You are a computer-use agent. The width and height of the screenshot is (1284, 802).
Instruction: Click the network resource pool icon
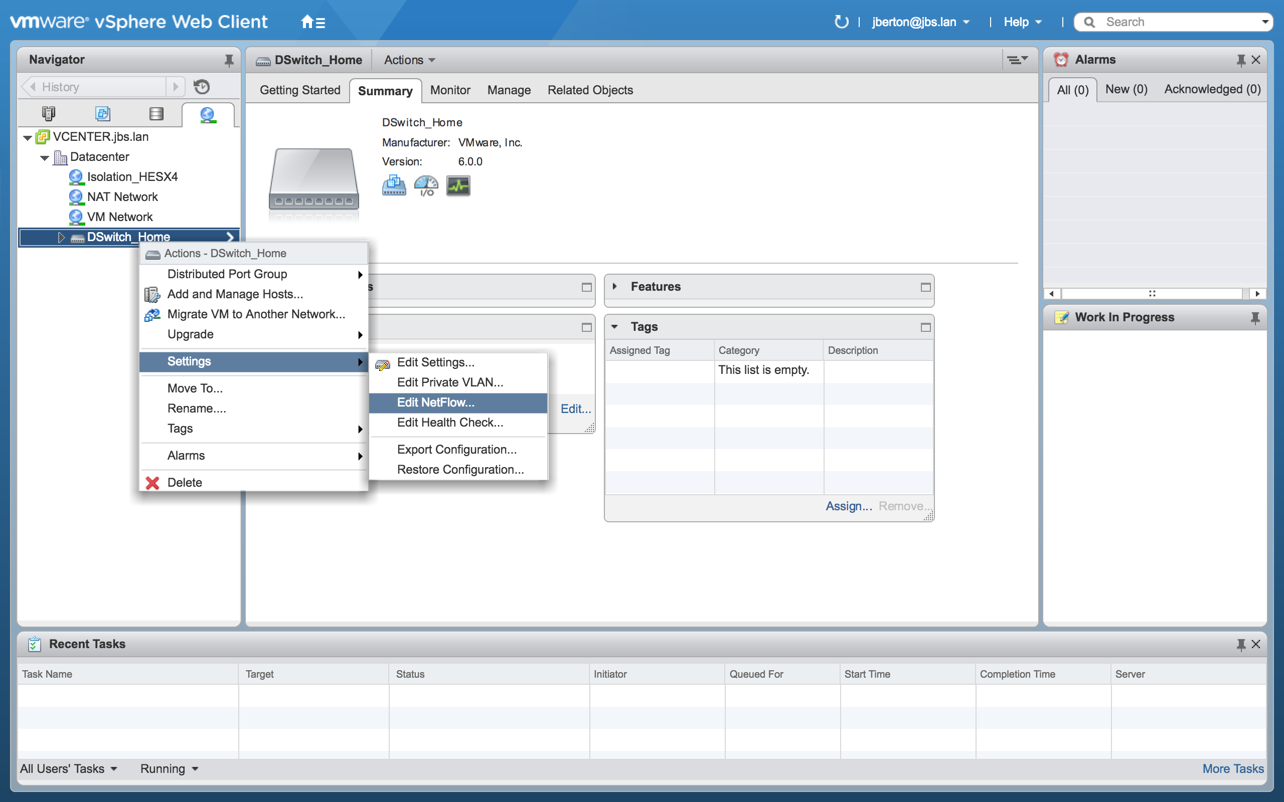pyautogui.click(x=394, y=185)
